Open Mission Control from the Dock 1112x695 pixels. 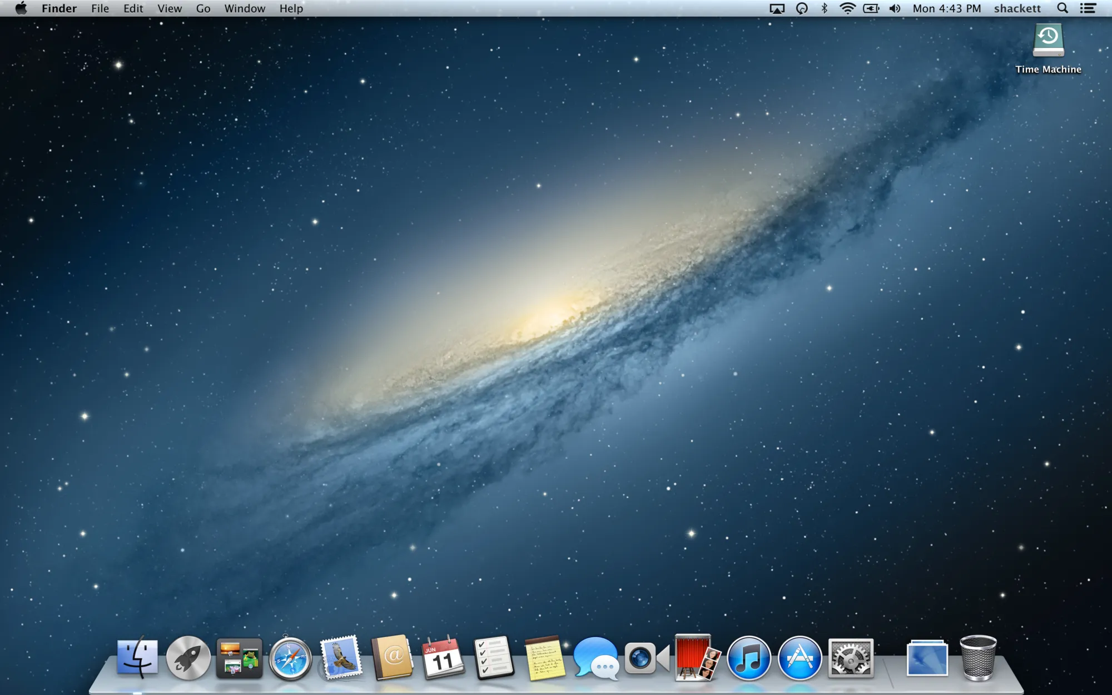(239, 658)
